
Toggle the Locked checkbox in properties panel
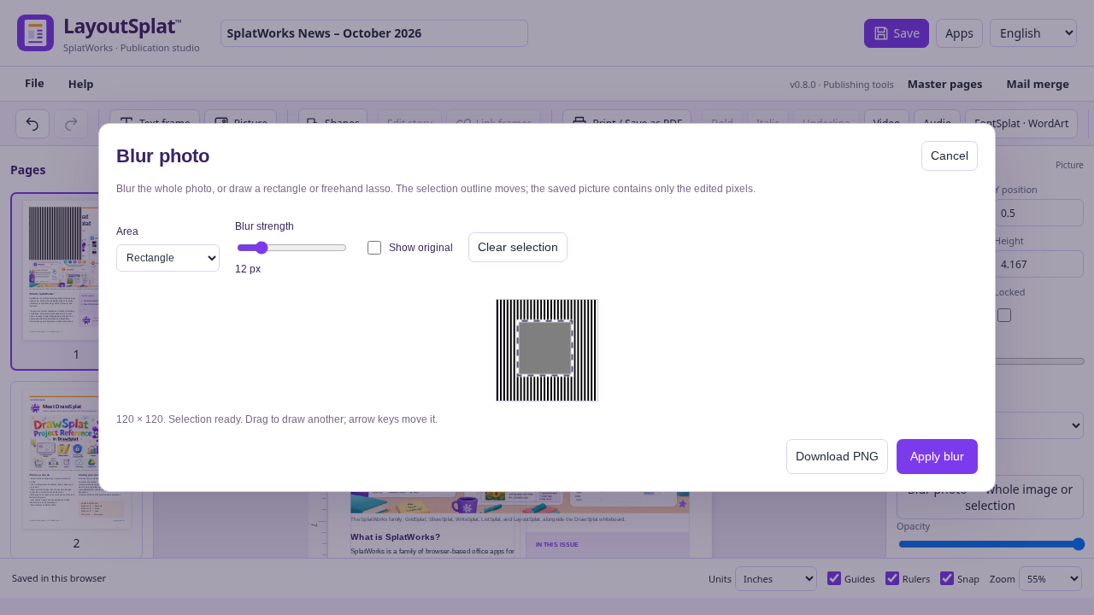pyautogui.click(x=1004, y=315)
